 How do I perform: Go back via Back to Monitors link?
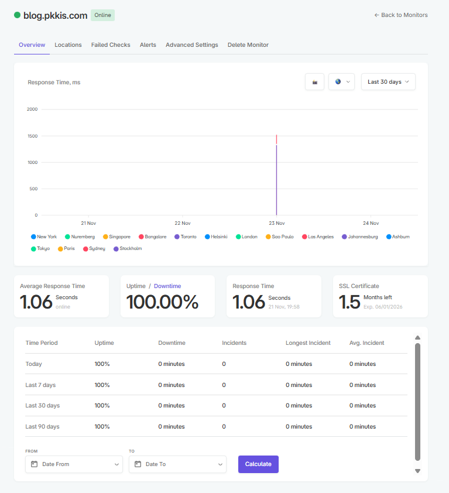tap(401, 15)
